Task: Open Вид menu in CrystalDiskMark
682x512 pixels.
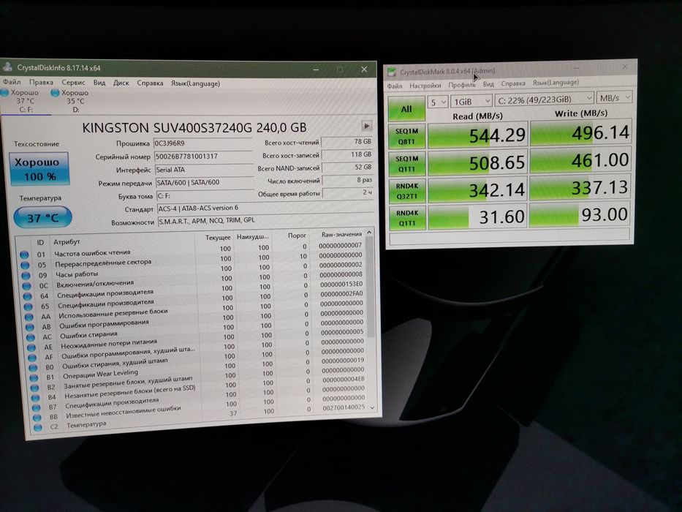Action: [x=488, y=84]
